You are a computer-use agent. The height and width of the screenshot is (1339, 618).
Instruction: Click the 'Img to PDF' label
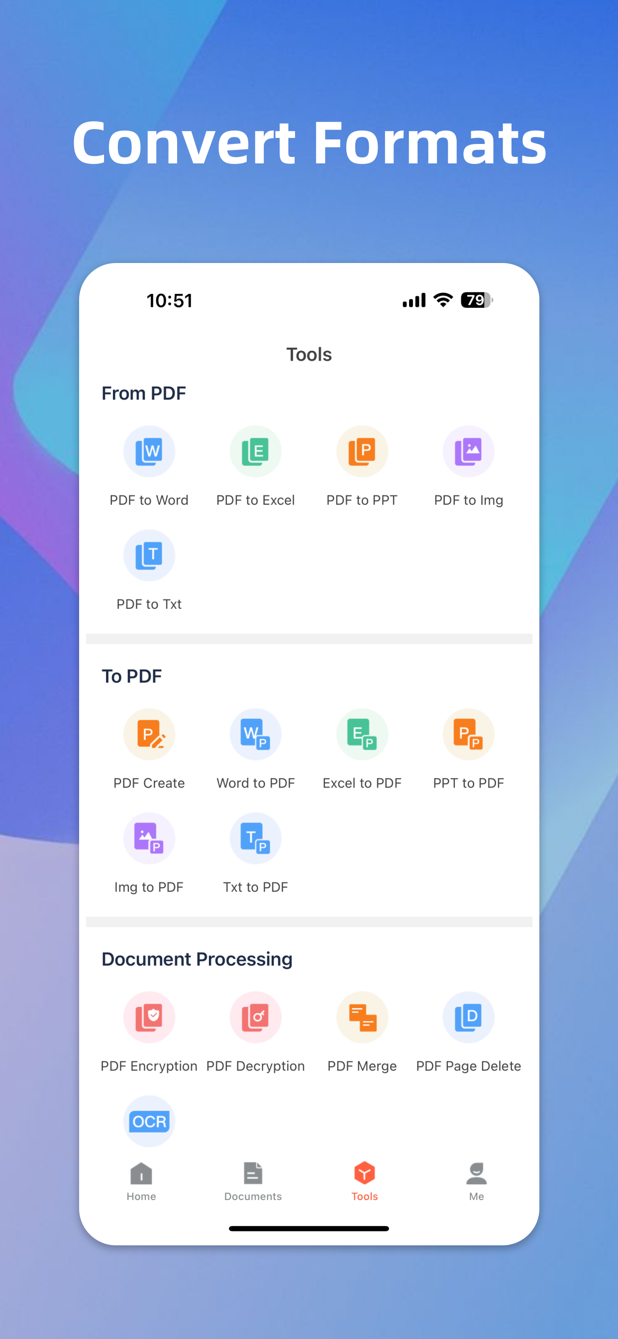pyautogui.click(x=149, y=887)
